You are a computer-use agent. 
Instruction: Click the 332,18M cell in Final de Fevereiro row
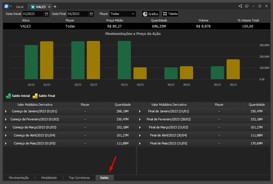point(256,119)
